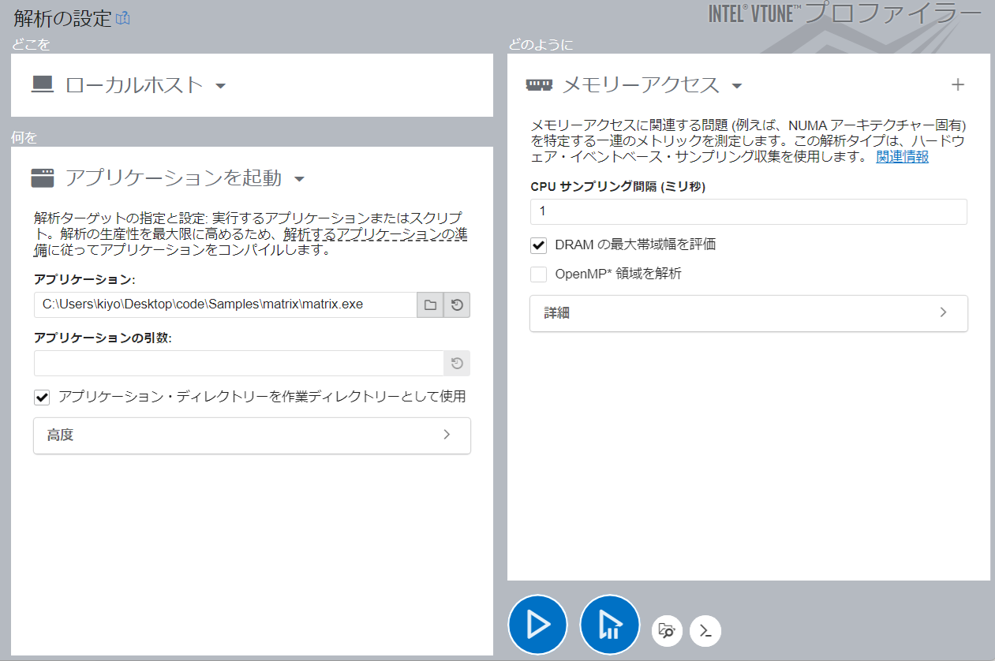Open the 関連情報 link
The image size is (995, 661).
(x=902, y=157)
